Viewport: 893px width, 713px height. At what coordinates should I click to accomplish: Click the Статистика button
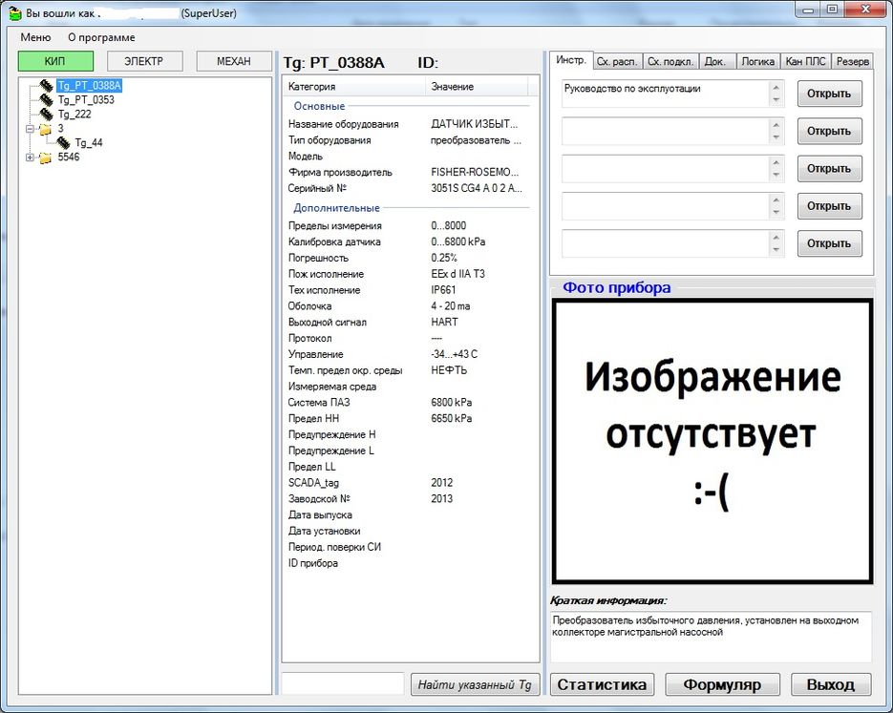(x=602, y=684)
